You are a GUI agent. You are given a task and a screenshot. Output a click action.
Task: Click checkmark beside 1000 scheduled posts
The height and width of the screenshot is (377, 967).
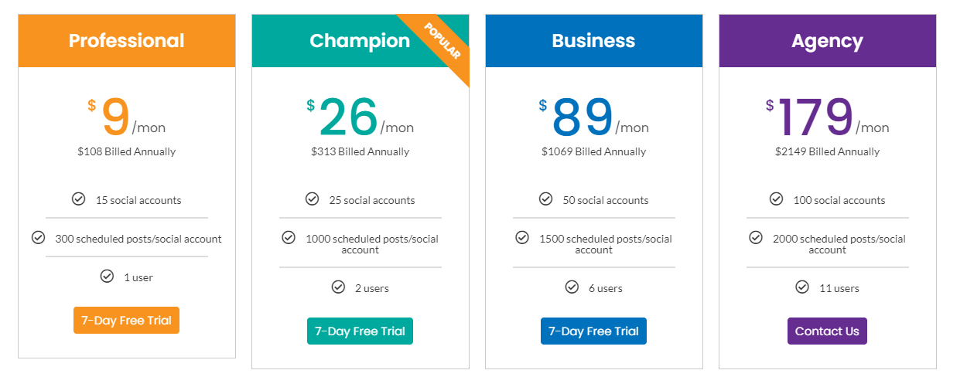[x=289, y=237]
